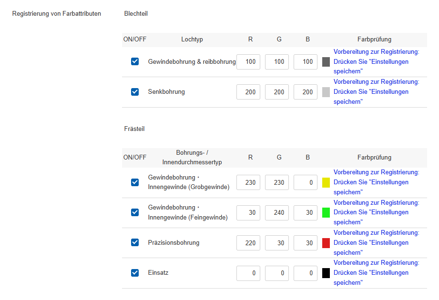Click the R value field for Senkbohrung
The height and width of the screenshot is (300, 439).
tap(248, 92)
